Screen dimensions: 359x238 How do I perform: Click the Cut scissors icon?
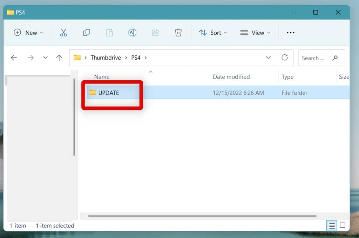[63, 33]
